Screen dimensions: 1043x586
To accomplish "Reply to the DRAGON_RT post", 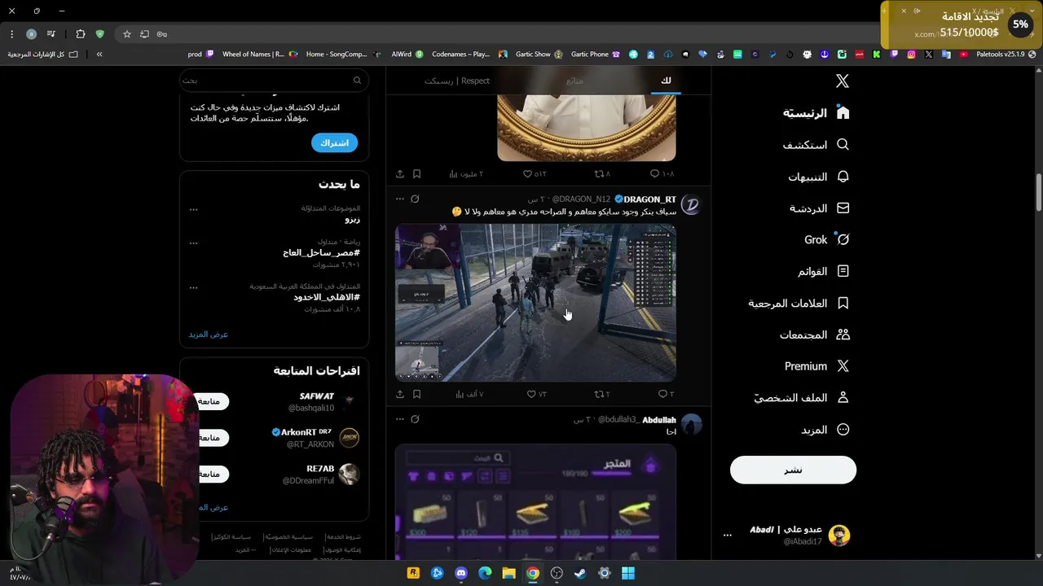I will (666, 394).
